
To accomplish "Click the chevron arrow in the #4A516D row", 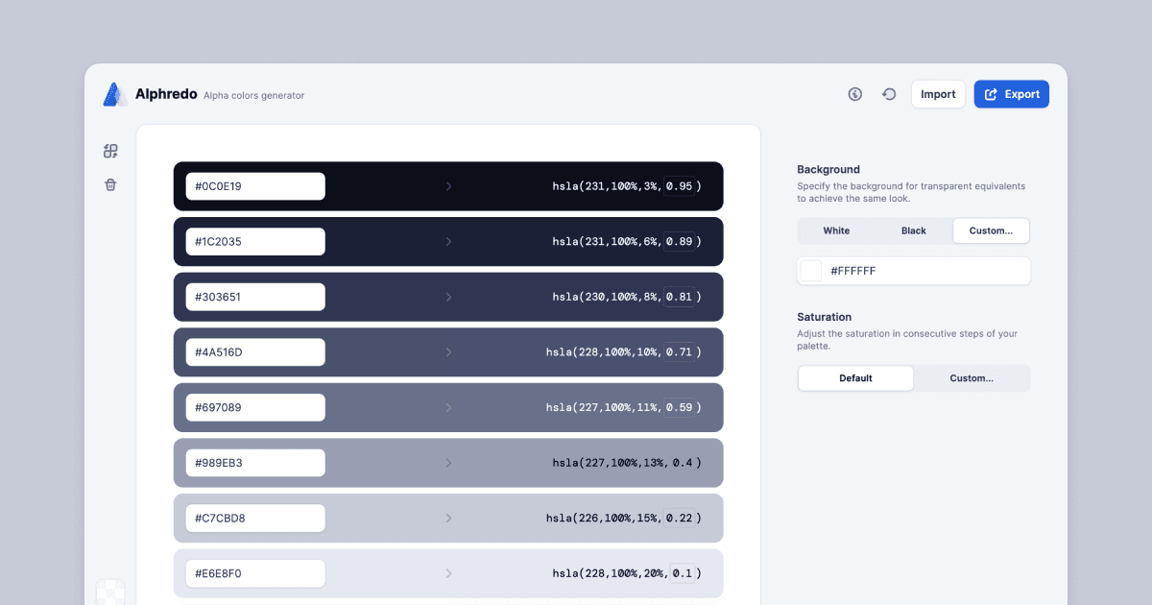I will coord(448,352).
